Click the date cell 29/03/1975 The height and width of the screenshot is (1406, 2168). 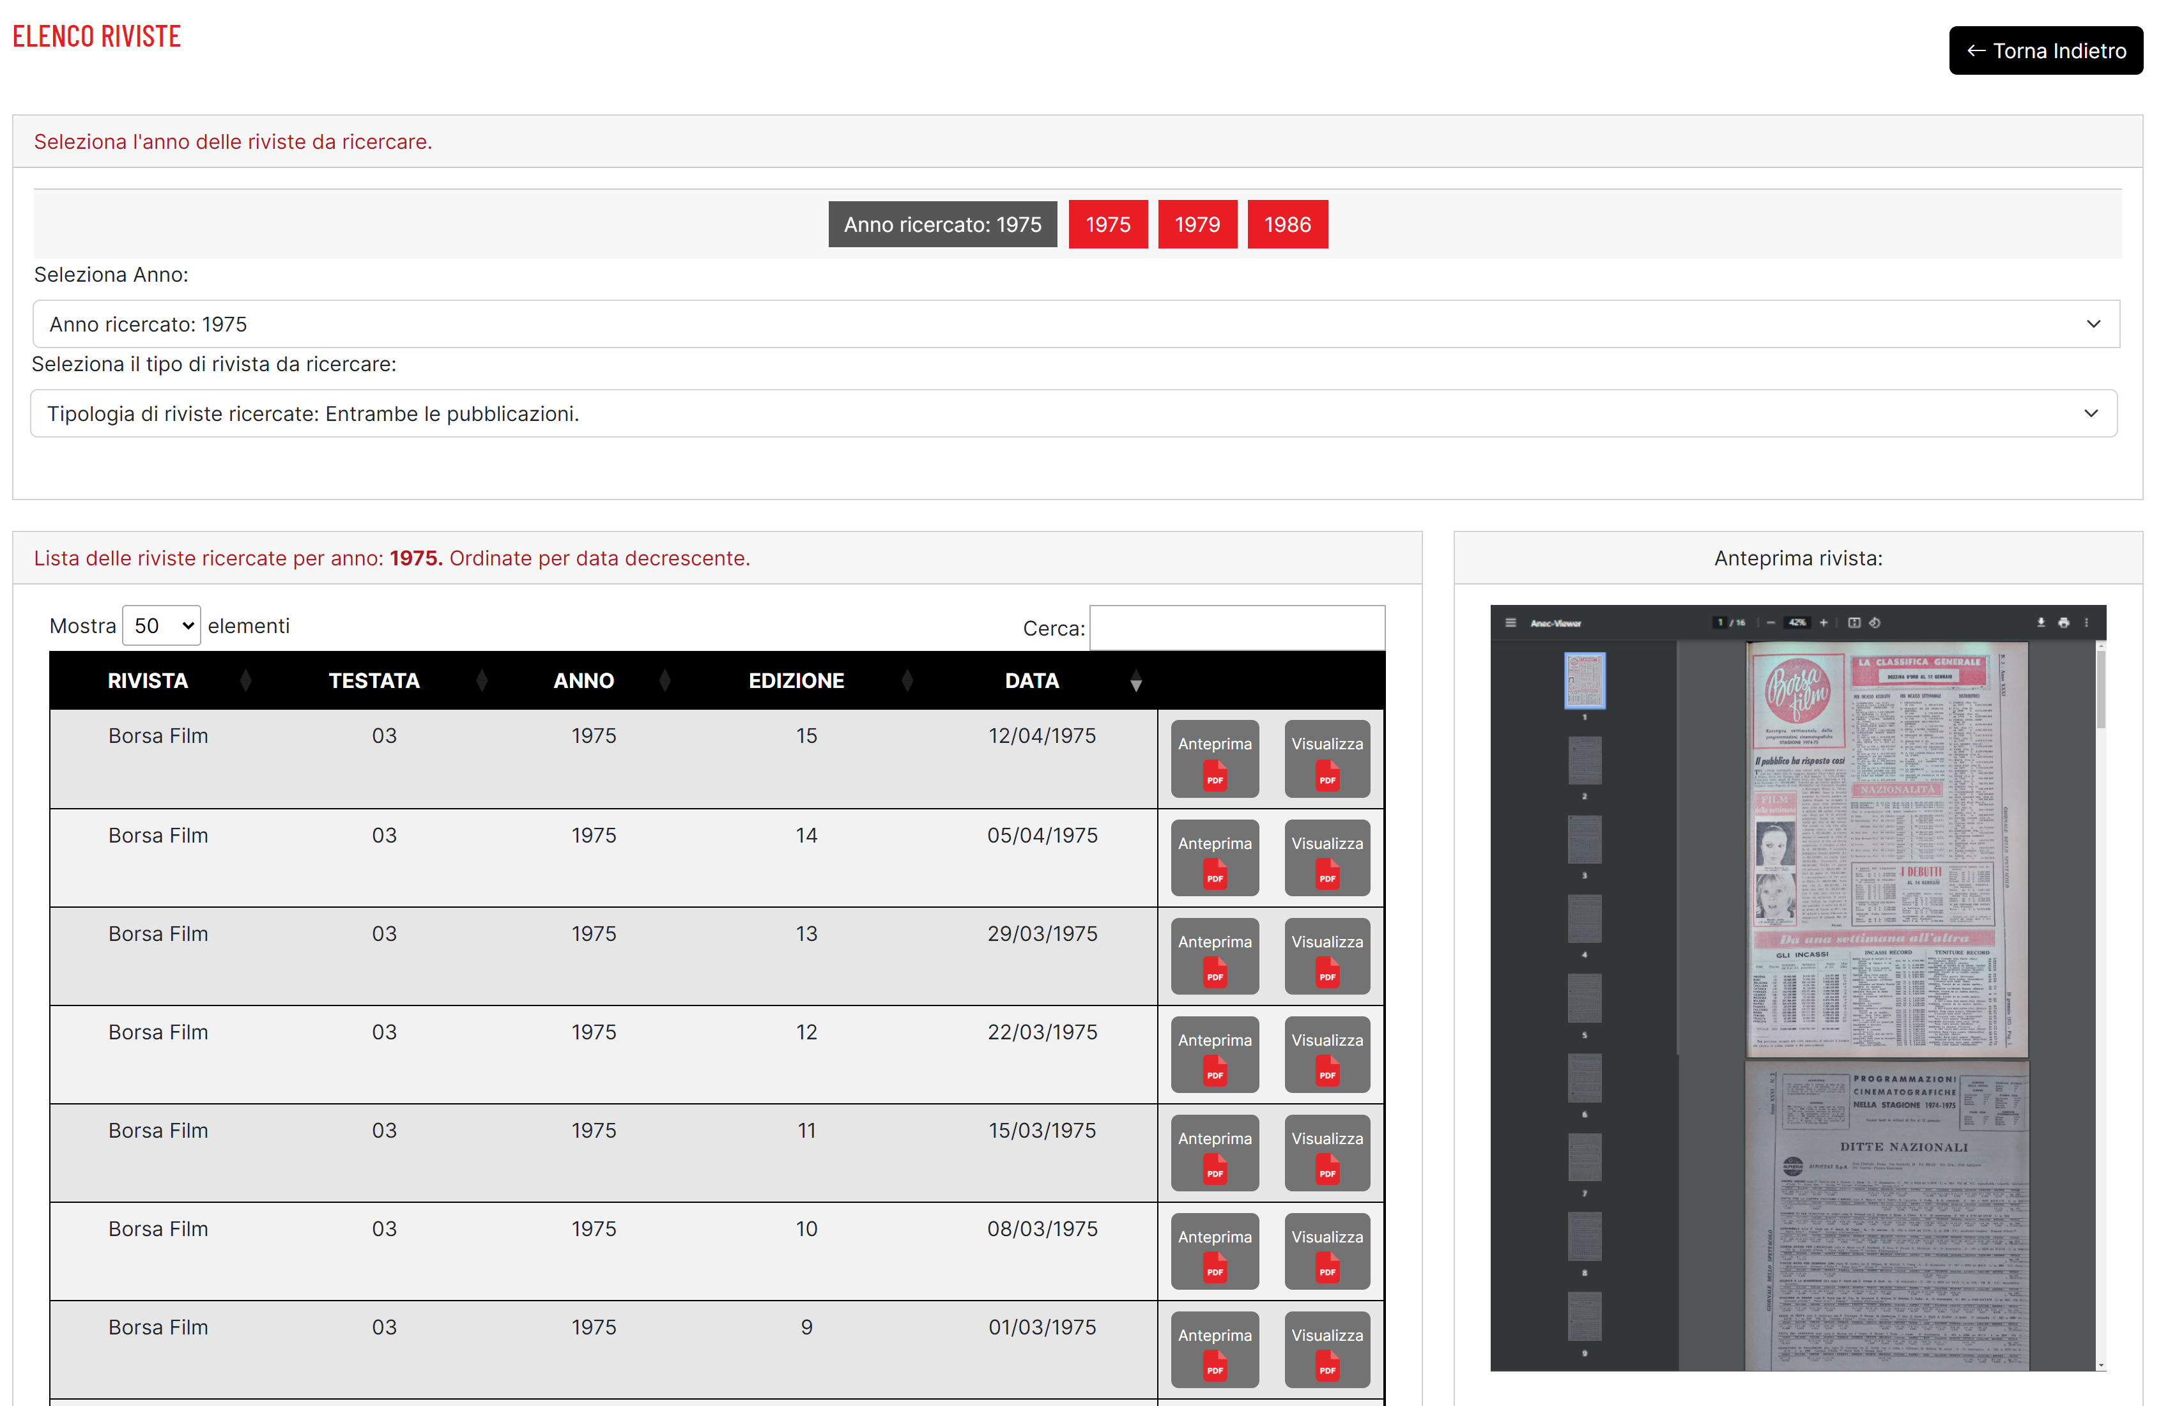point(1042,933)
